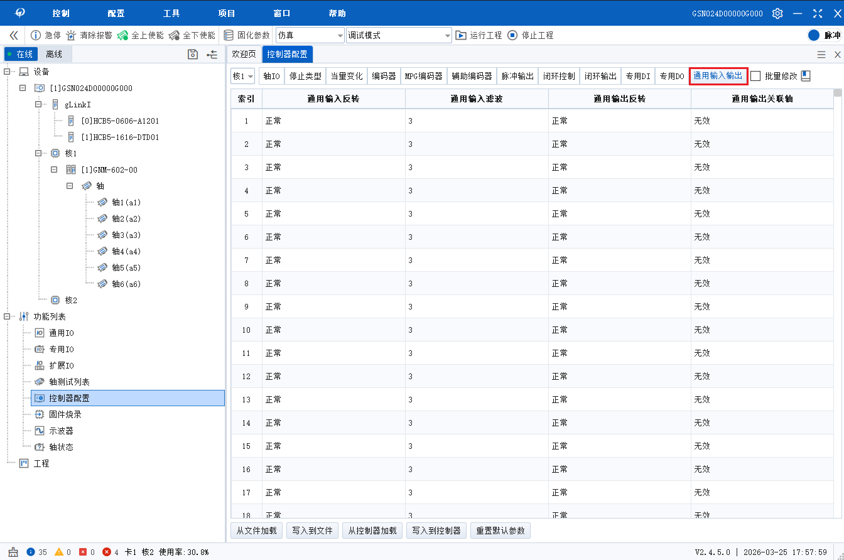Click the 运行工程 run project icon
This screenshot has width=844, height=560.
[461, 35]
